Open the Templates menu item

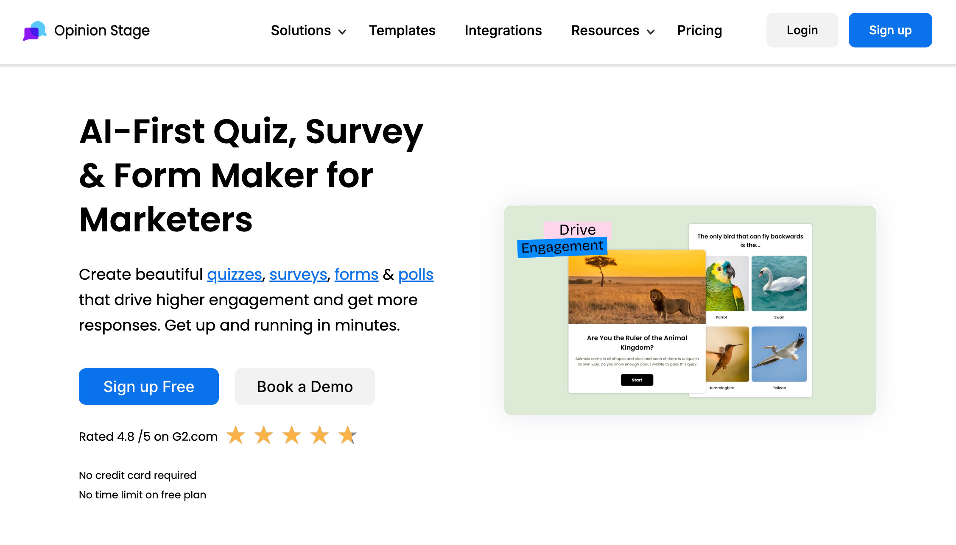[x=402, y=31]
